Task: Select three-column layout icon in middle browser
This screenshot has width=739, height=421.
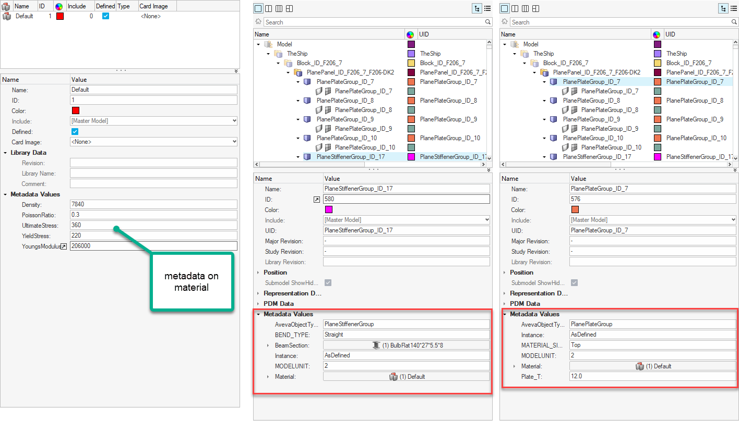Action: (279, 8)
